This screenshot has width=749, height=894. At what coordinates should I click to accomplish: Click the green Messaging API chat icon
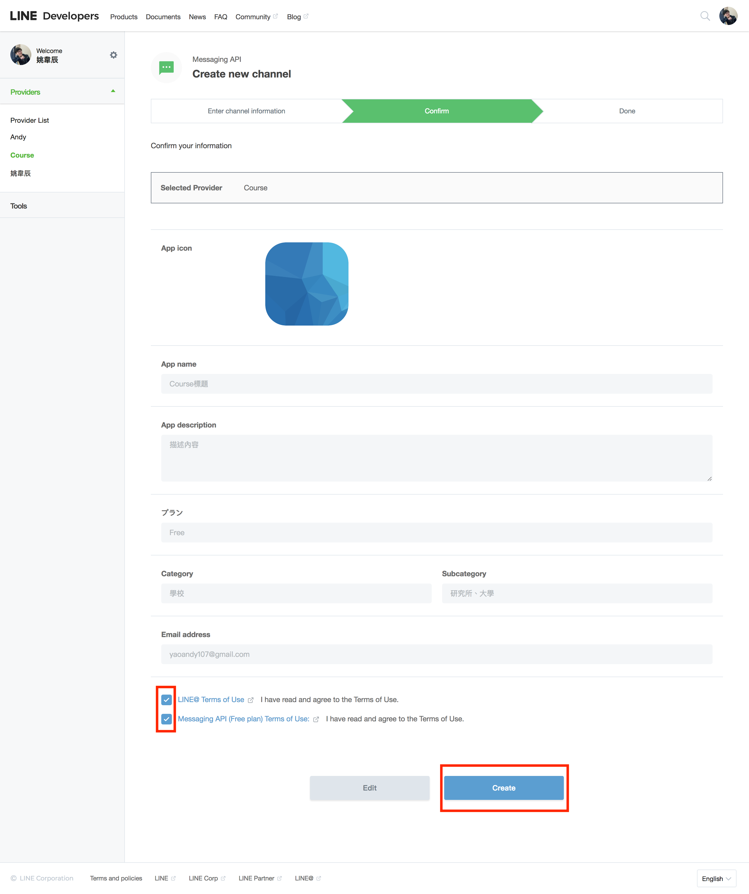[x=166, y=67]
